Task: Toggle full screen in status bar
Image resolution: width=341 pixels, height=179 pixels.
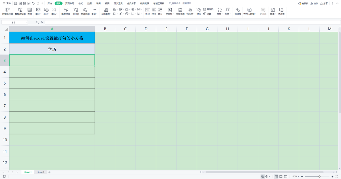Action: (x=337, y=176)
